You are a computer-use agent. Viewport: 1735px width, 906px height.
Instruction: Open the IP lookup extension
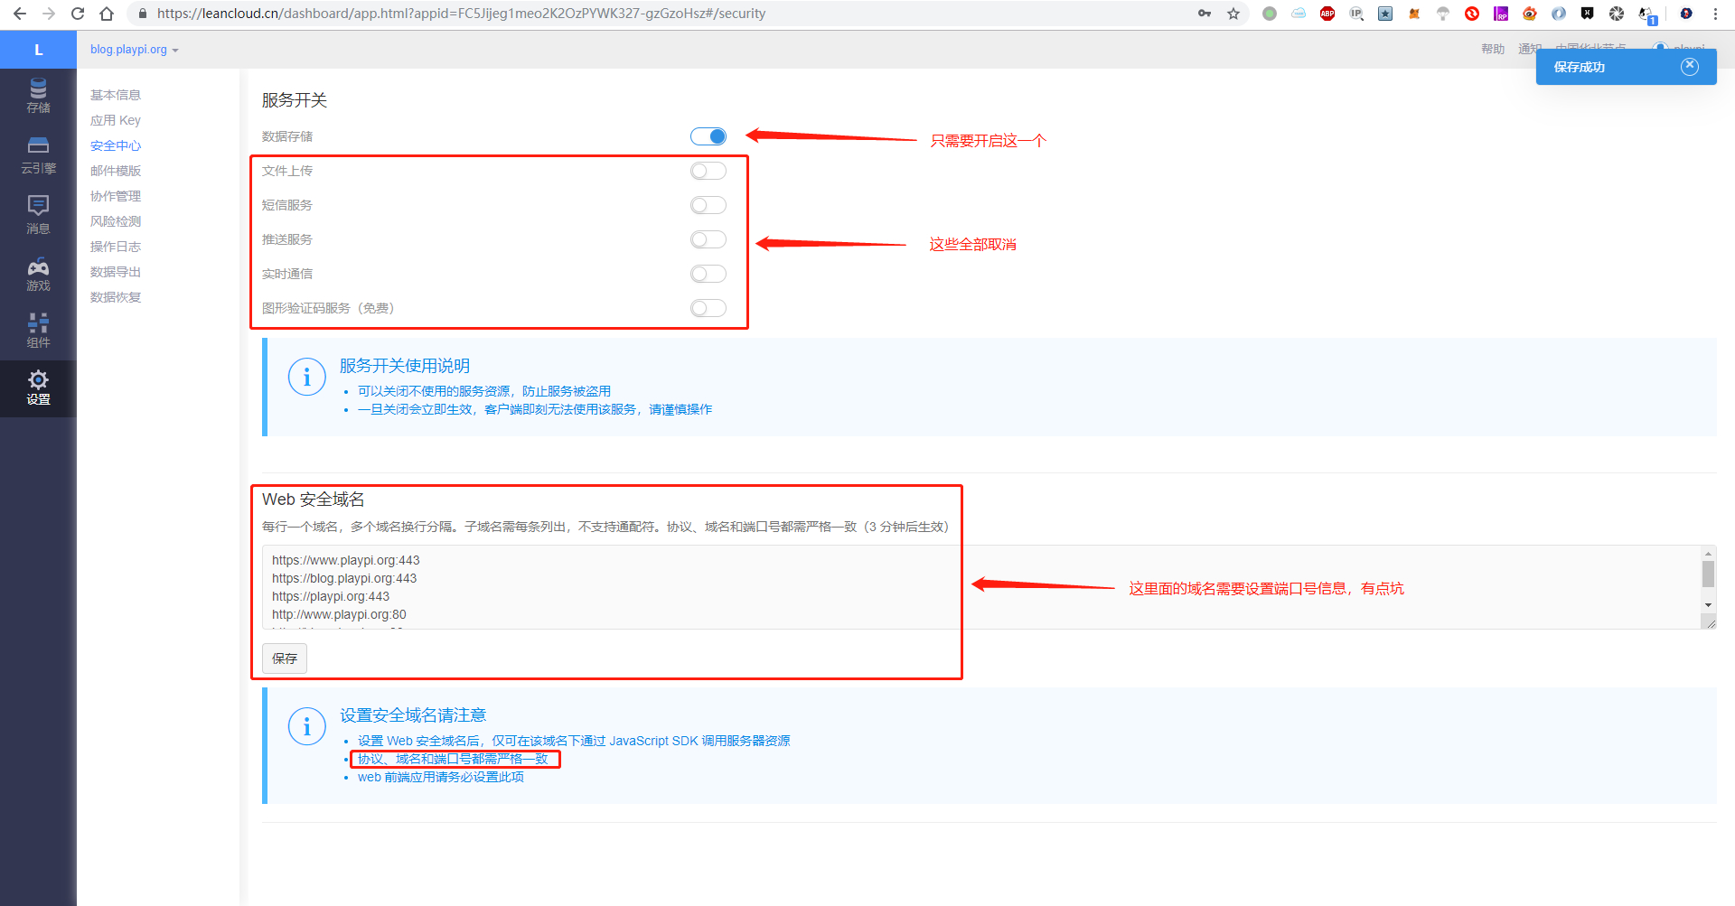1356,14
